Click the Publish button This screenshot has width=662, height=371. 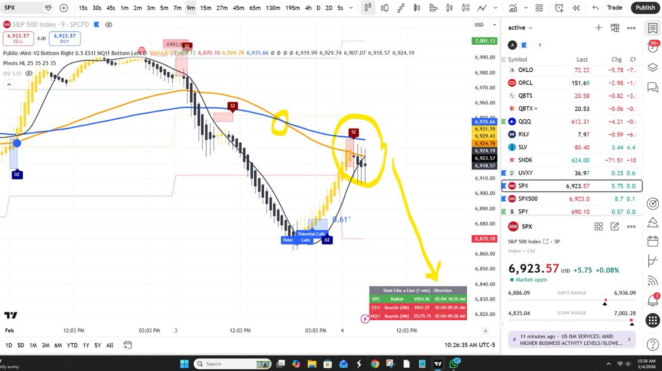(x=645, y=8)
